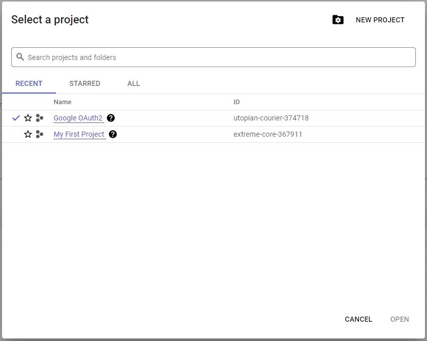Viewport: 427px width, 341px height.
Task: Switch to the ALL tab
Action: point(133,83)
